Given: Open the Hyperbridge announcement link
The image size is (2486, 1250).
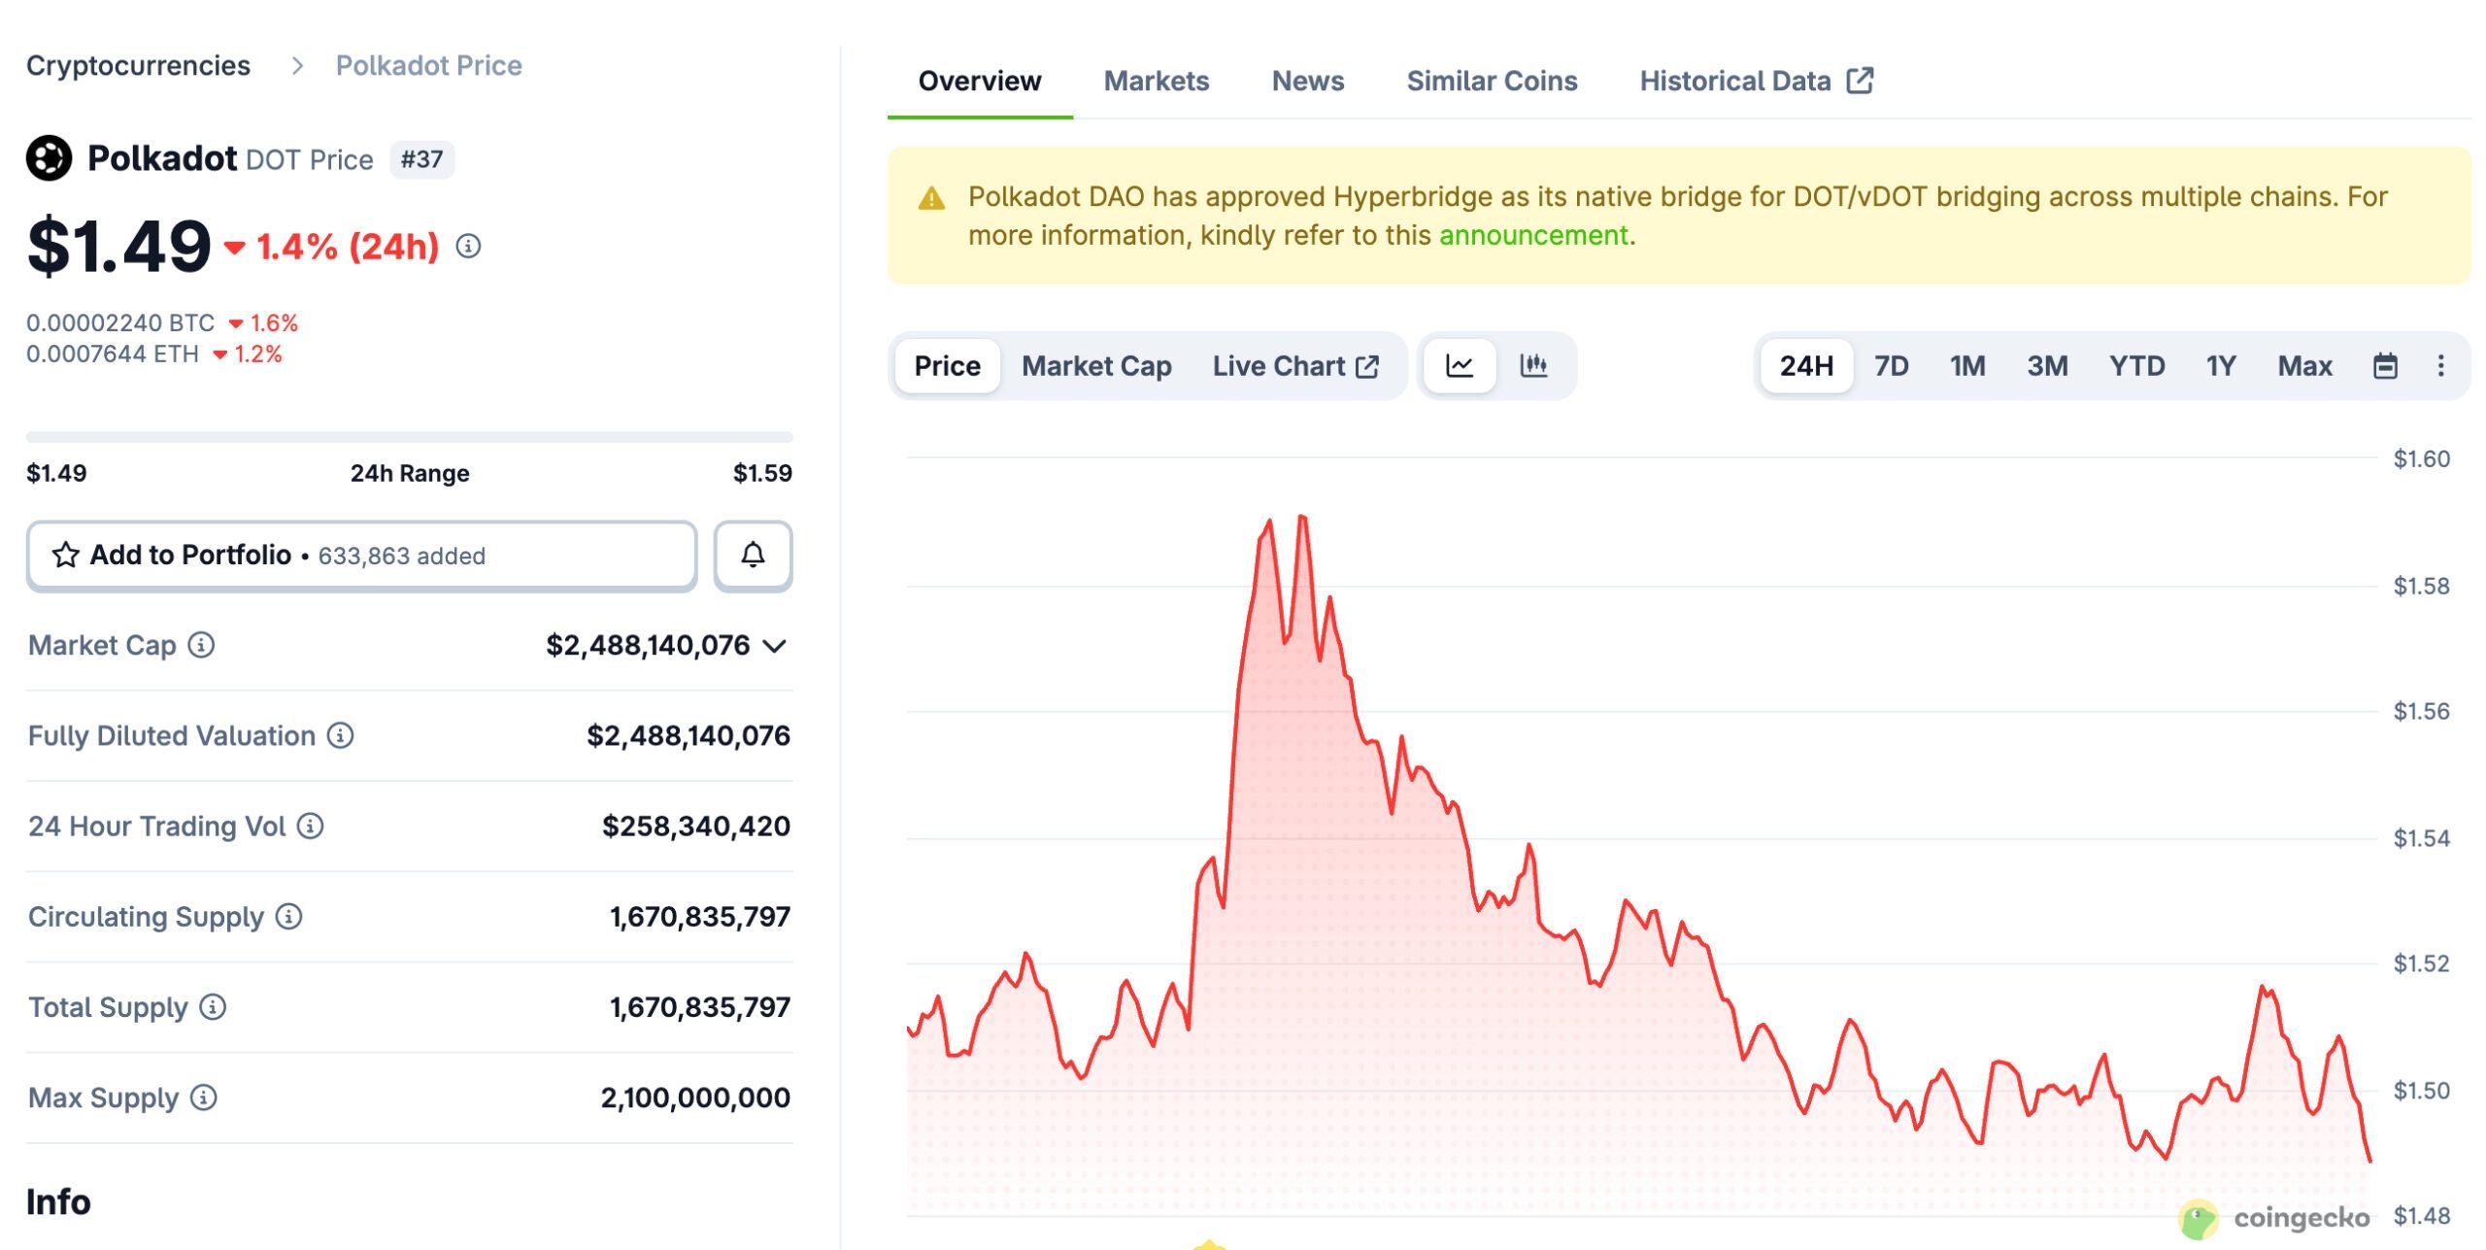Looking at the screenshot, I should pyautogui.click(x=1533, y=235).
